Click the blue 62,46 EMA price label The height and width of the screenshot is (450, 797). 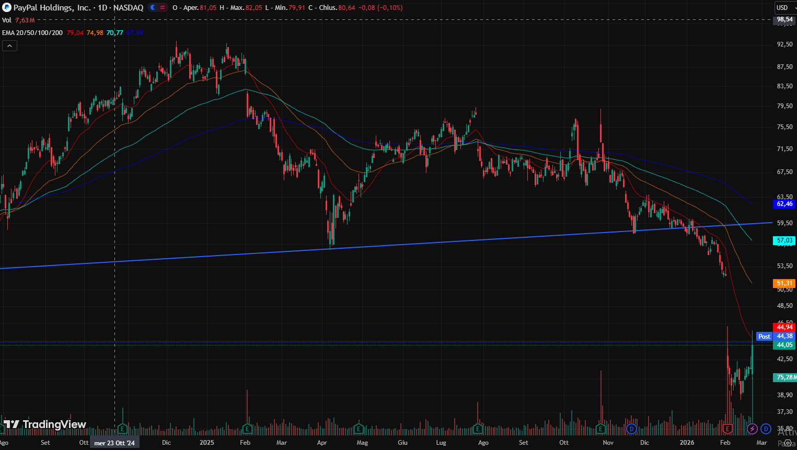tap(784, 204)
